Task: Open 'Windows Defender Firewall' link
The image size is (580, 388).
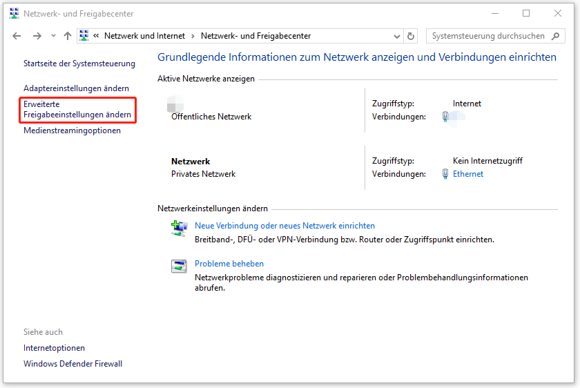Action: pos(73,364)
